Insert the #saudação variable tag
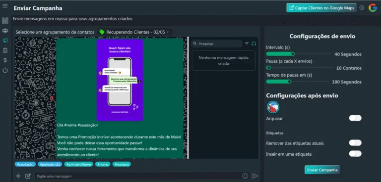 [x=25, y=164]
